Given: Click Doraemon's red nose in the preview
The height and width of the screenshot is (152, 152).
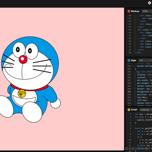Looking at the screenshot, I should 23,59.
